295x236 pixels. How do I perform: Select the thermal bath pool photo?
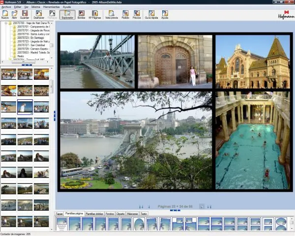(x=253, y=140)
